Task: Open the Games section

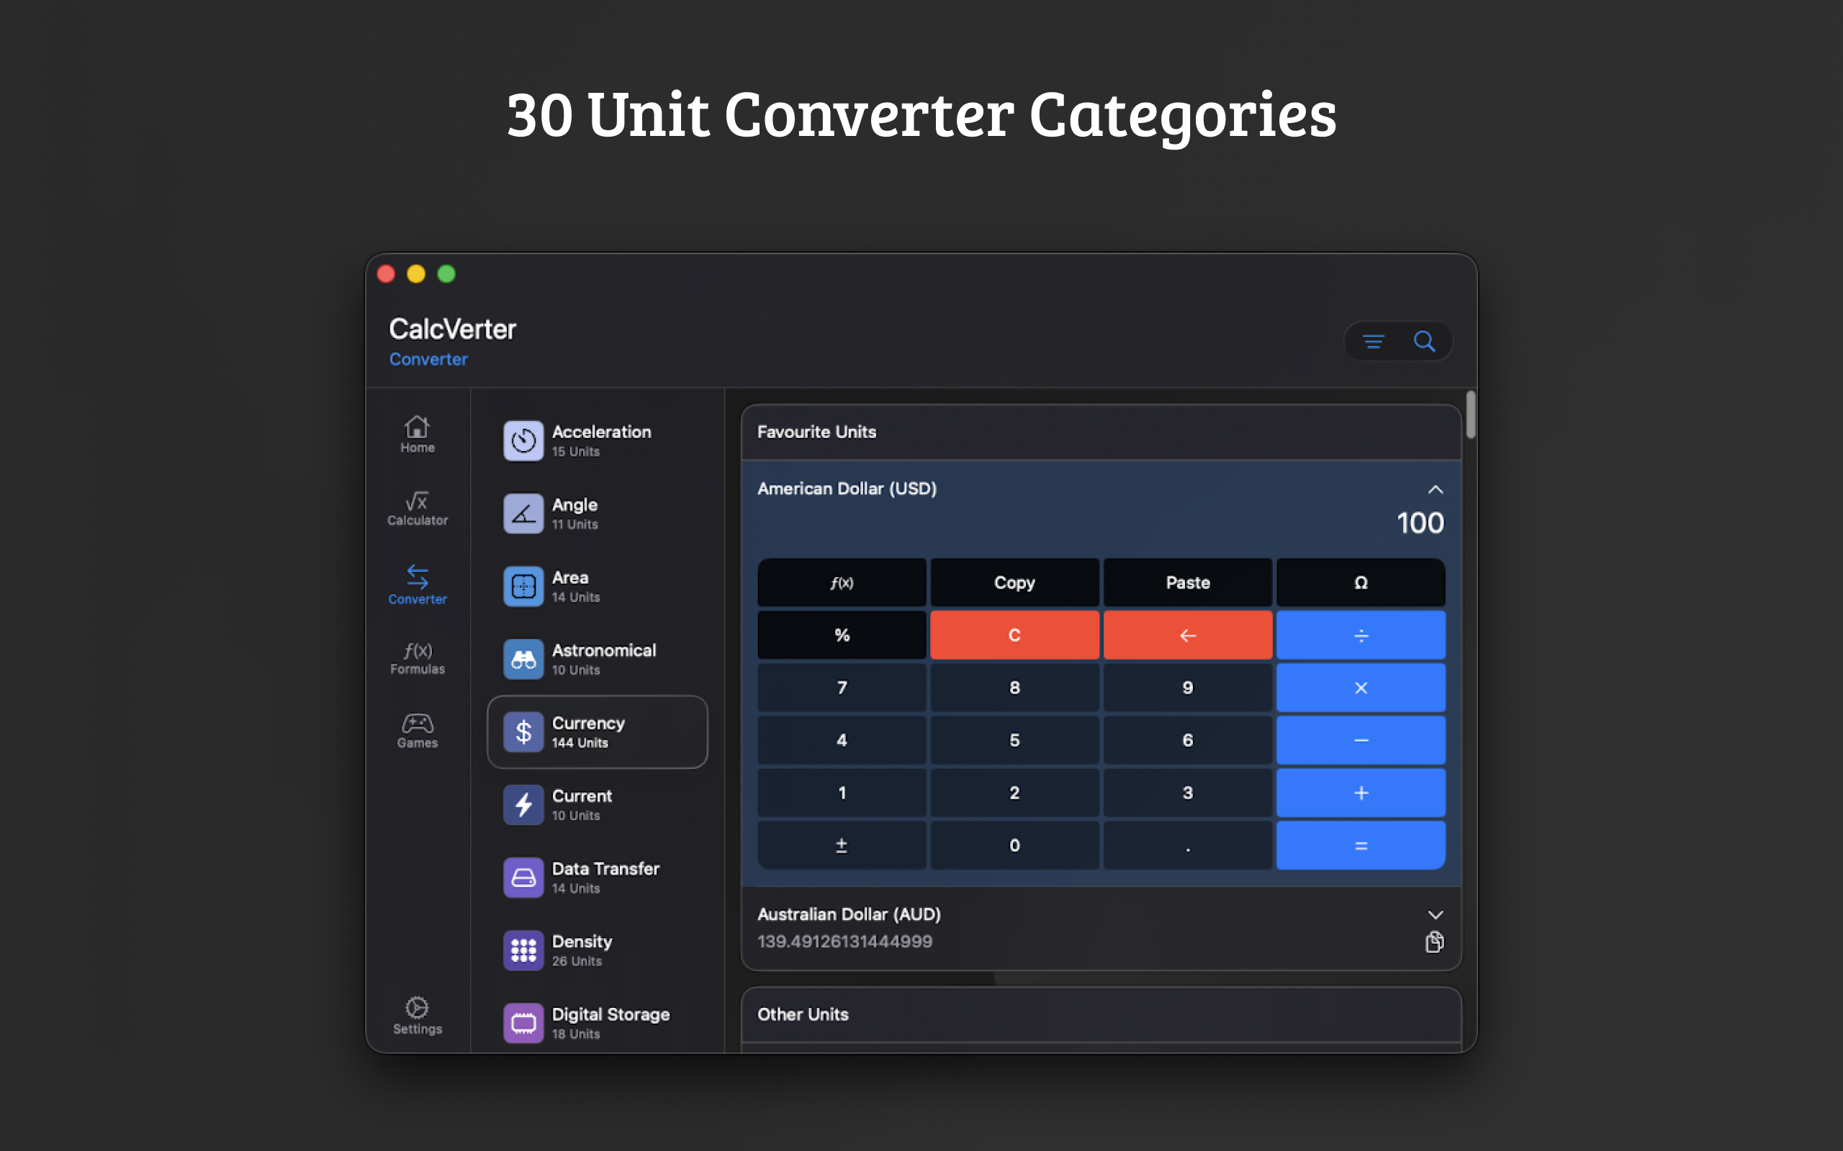Action: click(x=418, y=731)
